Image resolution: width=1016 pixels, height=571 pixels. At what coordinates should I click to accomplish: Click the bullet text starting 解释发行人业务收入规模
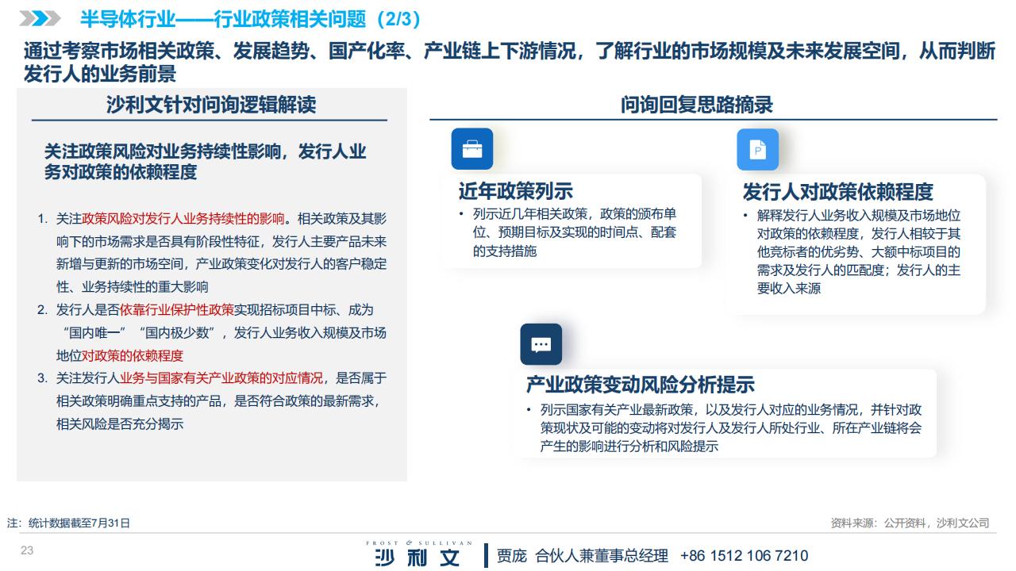pos(859,252)
